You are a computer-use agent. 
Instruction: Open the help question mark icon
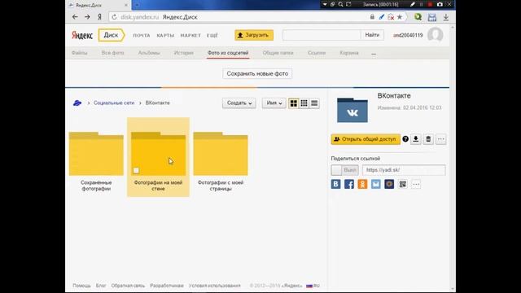click(x=405, y=139)
